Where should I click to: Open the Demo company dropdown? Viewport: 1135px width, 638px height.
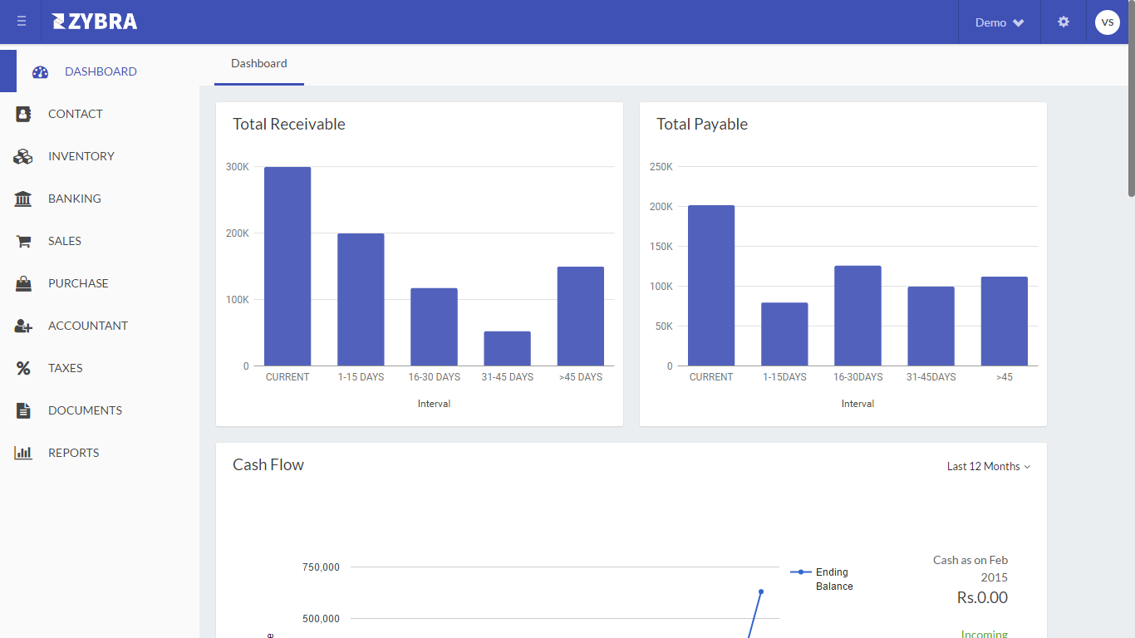tap(1000, 22)
